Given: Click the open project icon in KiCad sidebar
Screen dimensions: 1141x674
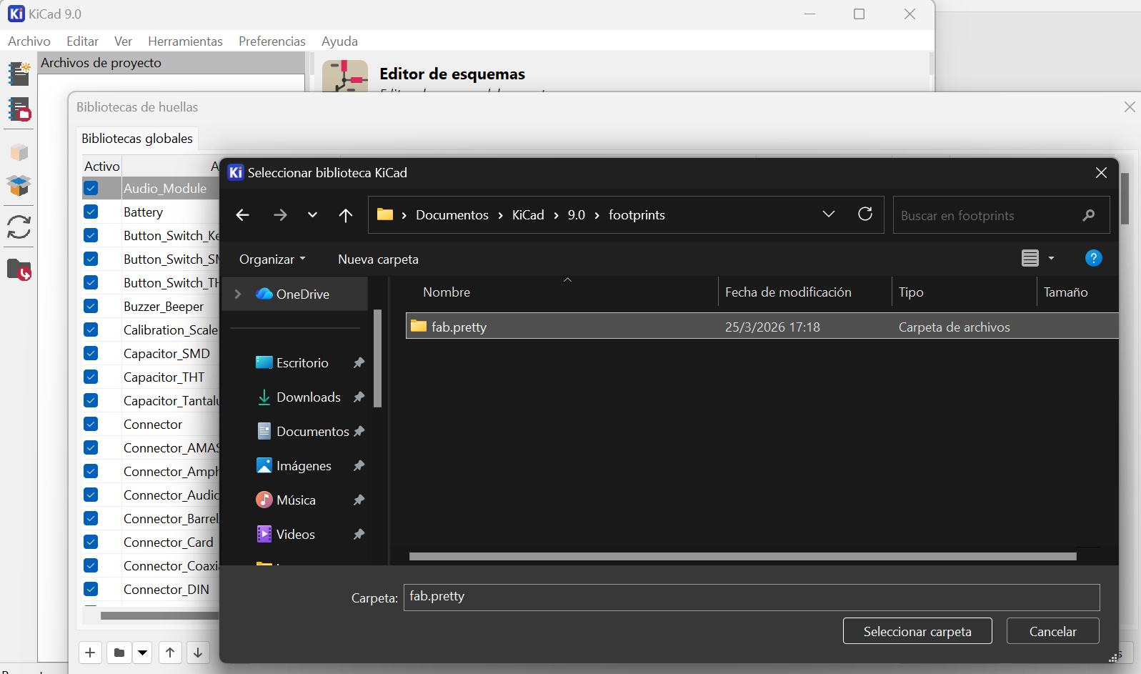Looking at the screenshot, I should [x=19, y=109].
